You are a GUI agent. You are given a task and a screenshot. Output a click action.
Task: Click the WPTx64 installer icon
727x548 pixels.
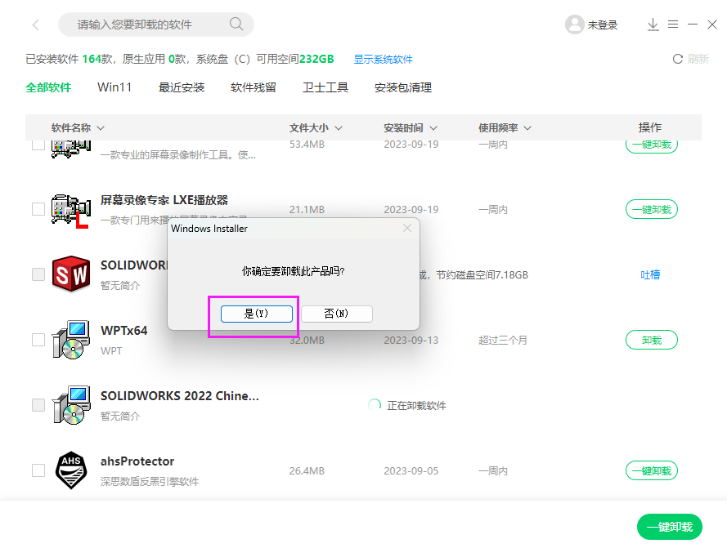tap(71, 340)
